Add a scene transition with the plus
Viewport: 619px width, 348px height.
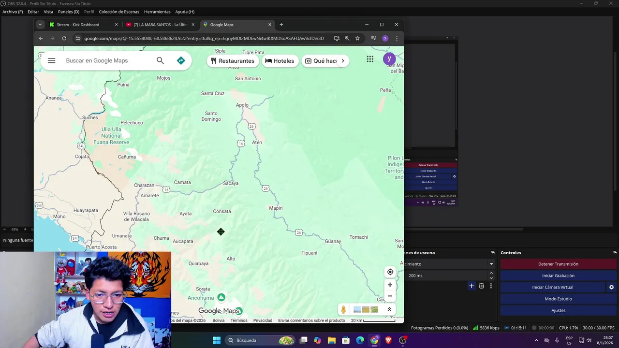pos(472,286)
